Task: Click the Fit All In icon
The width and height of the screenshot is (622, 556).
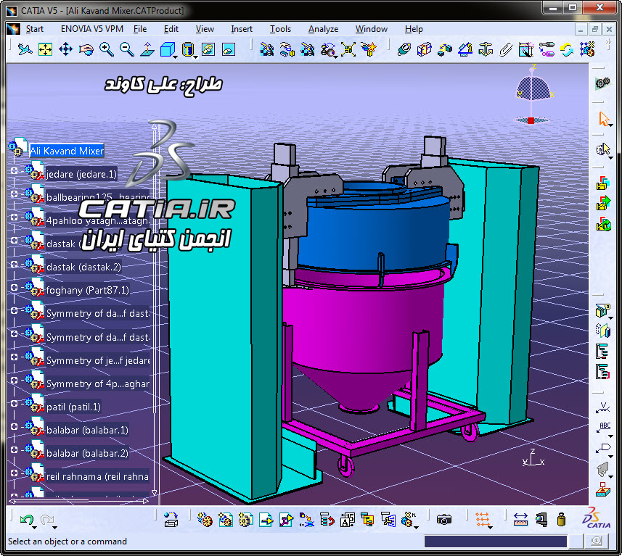Action: (x=45, y=49)
